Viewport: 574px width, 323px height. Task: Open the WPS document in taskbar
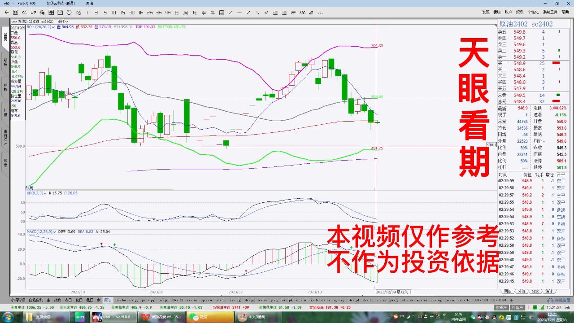pyautogui.click(x=161, y=317)
